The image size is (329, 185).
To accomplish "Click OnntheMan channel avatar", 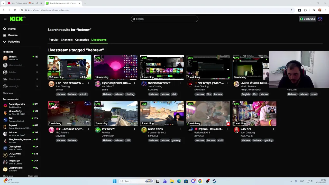I will tap(98, 130).
